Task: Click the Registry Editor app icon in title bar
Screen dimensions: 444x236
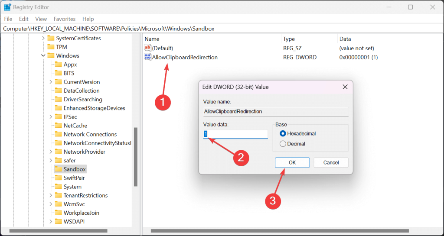Action: 7,7
